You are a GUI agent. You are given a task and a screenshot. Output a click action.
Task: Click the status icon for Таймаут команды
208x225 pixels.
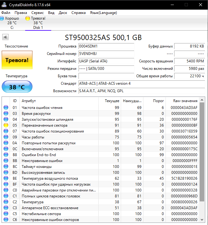point(6,166)
